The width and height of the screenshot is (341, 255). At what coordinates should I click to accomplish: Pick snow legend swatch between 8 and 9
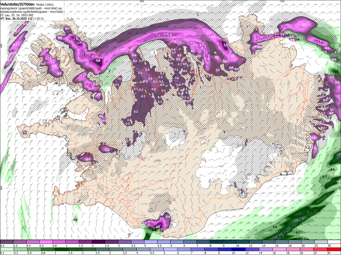(x=216, y=242)
